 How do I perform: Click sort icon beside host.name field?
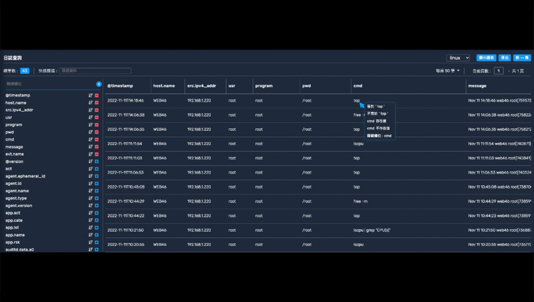(90, 103)
